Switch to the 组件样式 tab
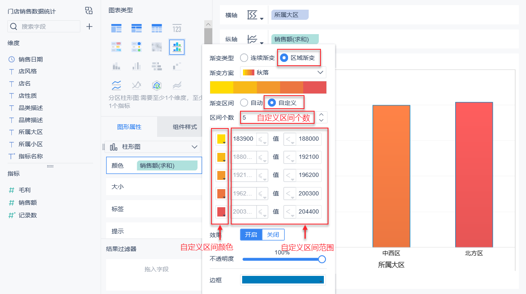The image size is (526, 294). (185, 127)
